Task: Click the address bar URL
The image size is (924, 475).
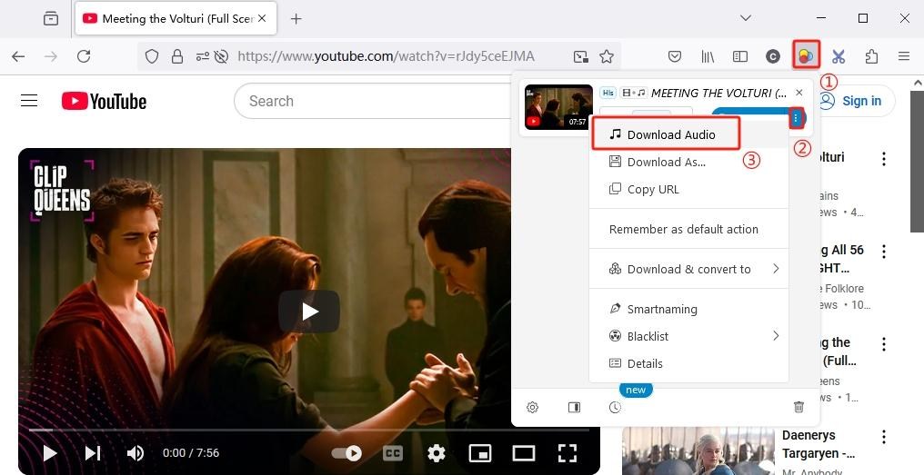Action: pyautogui.click(x=386, y=56)
